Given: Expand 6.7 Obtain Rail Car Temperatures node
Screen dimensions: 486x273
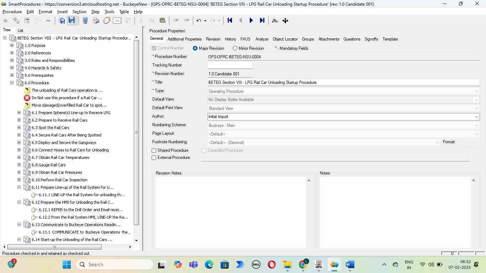Looking at the screenshot, I should [x=19, y=157].
